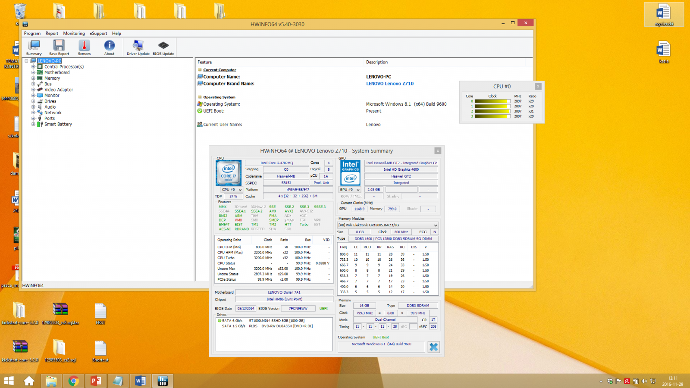Click Core 0 clock bar in CPU widget
690x388 pixels.
coord(492,101)
